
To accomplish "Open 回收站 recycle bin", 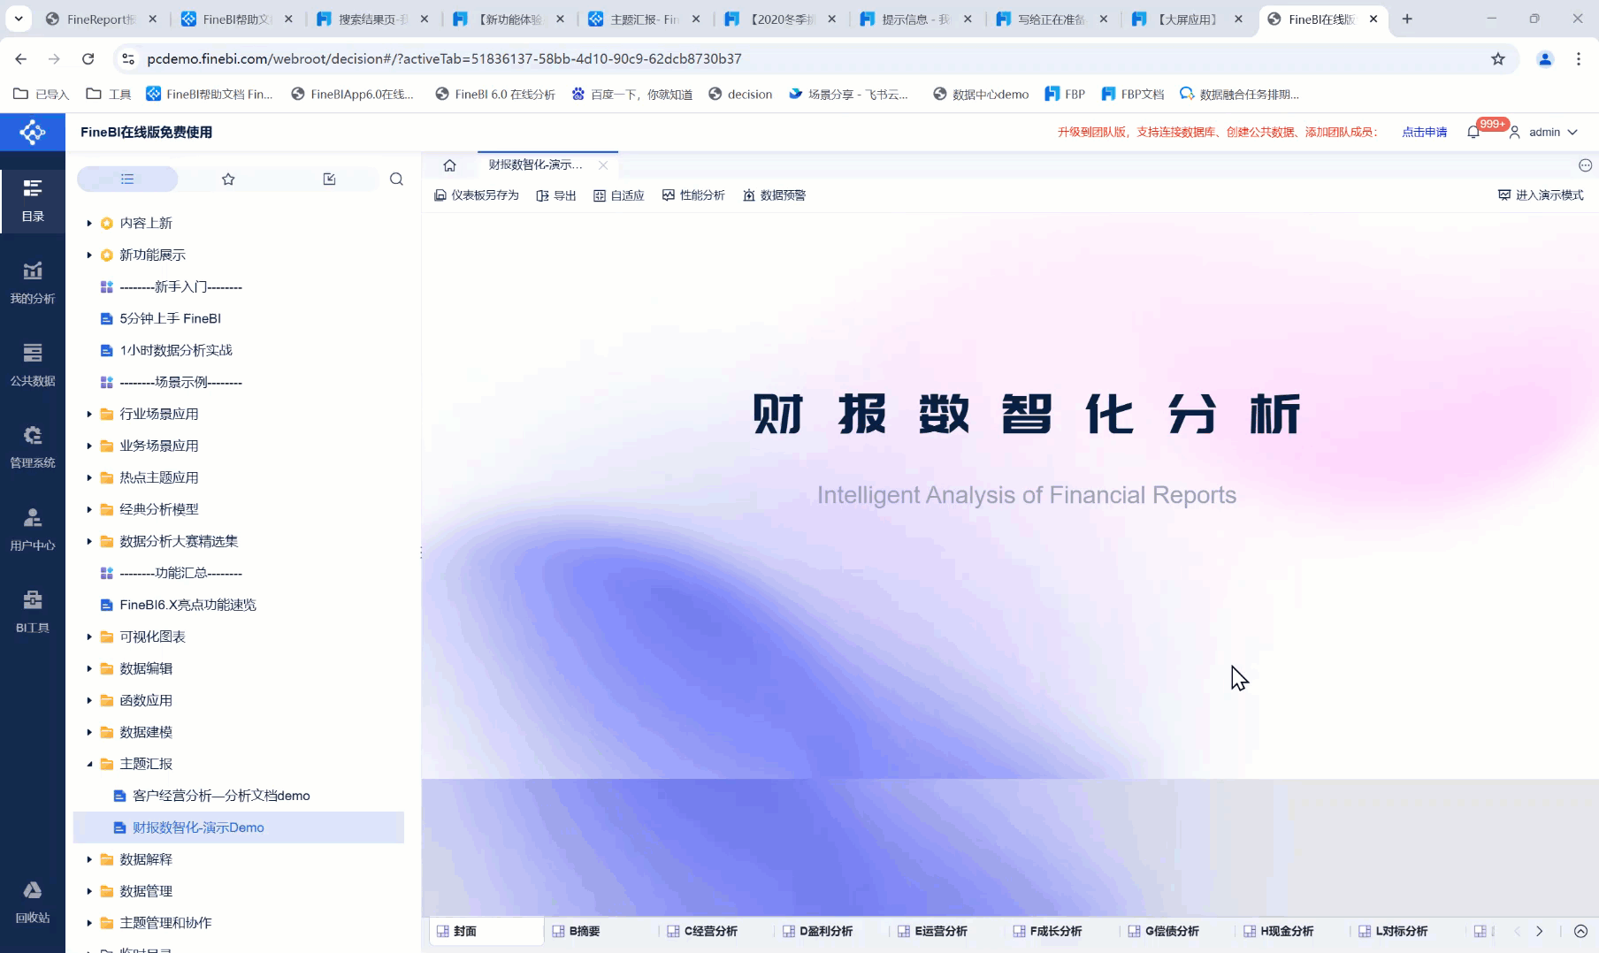I will 33,903.
